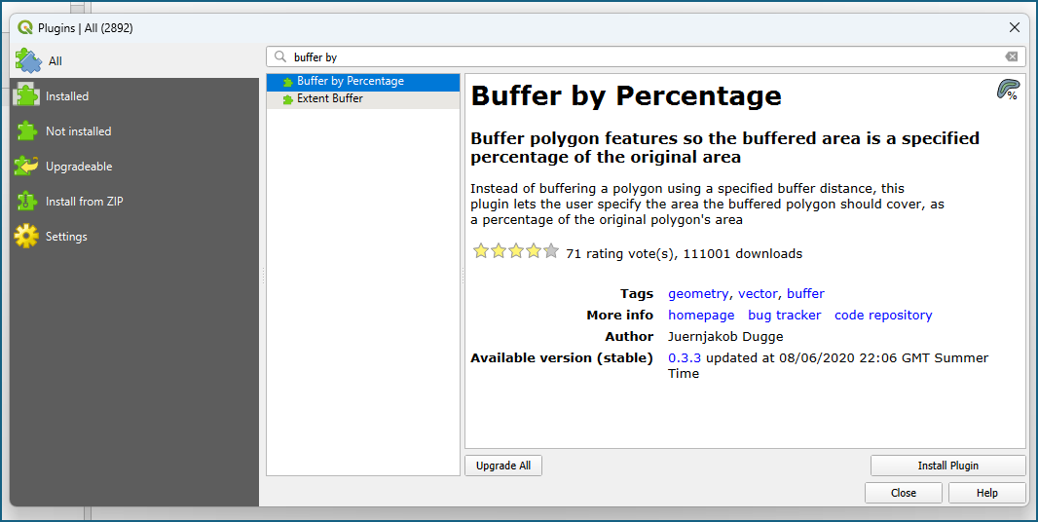
Task: Open the bug tracker link
Action: pyautogui.click(x=785, y=316)
